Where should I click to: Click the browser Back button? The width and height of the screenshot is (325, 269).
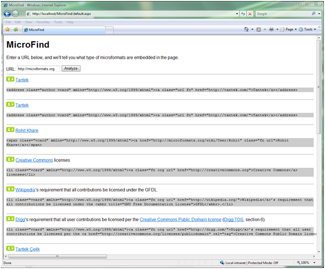click(7, 13)
